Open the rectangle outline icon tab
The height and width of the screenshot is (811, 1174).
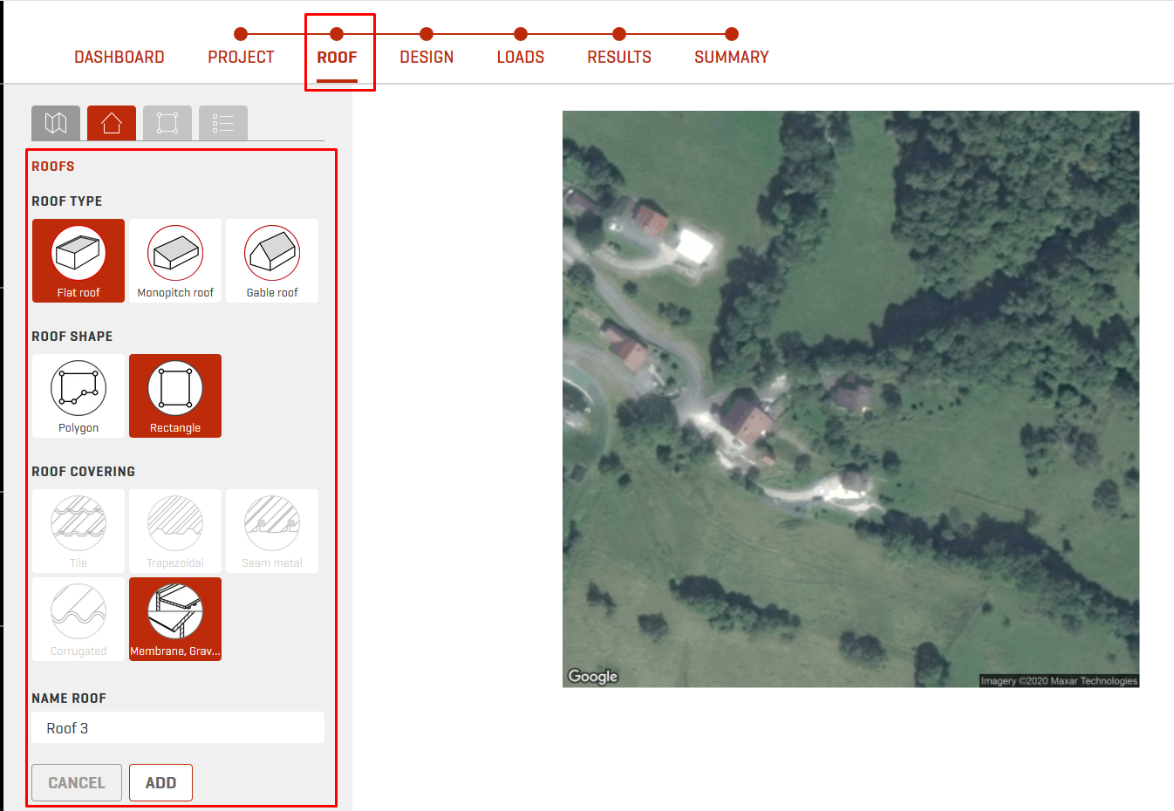tap(167, 123)
